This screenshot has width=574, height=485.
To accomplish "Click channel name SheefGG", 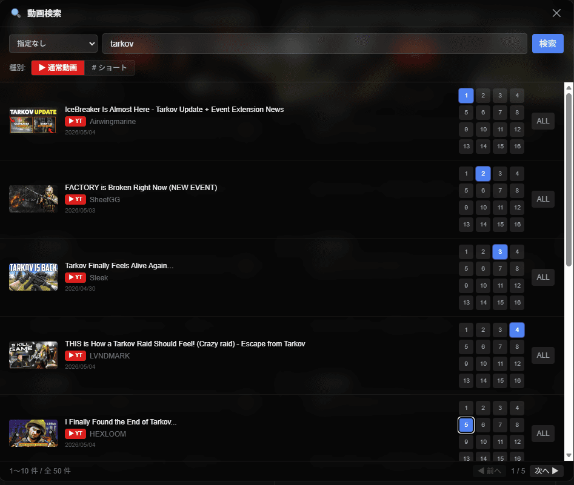I will [x=105, y=199].
